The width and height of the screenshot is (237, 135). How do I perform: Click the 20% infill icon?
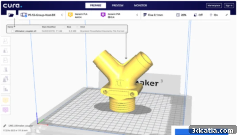[x=178, y=15]
